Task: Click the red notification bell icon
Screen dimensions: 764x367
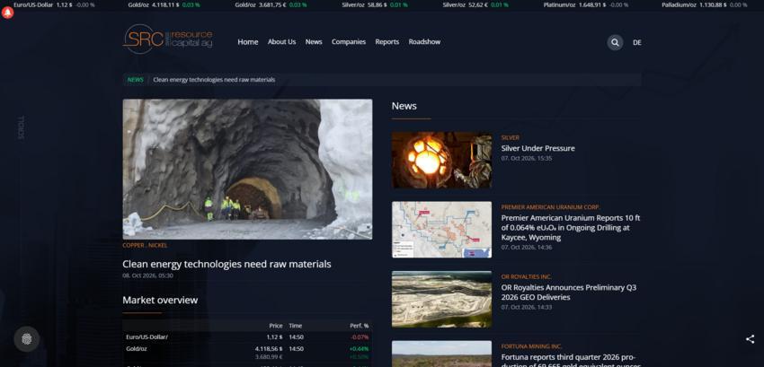Action: point(7,13)
